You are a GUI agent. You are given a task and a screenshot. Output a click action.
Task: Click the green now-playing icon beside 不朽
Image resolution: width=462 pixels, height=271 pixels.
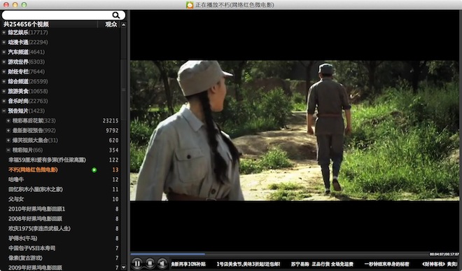(94, 170)
